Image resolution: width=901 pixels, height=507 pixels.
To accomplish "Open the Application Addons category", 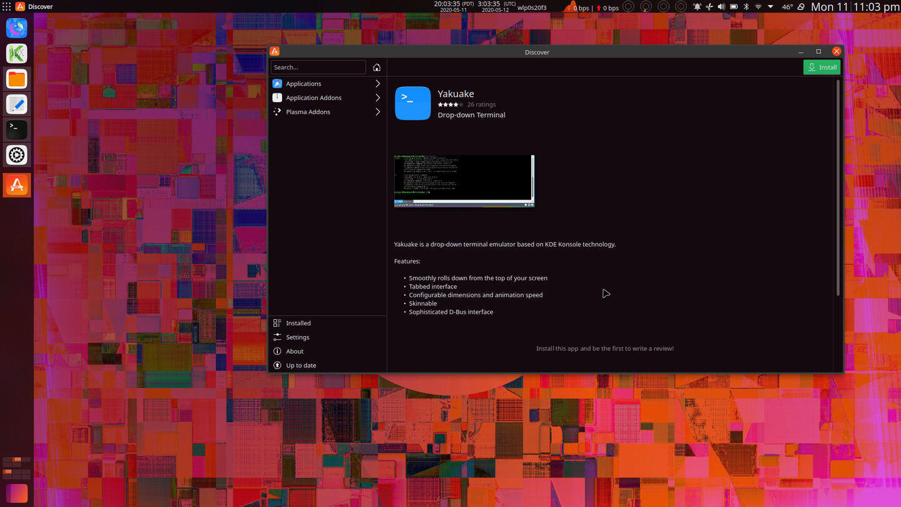I will click(x=327, y=98).
